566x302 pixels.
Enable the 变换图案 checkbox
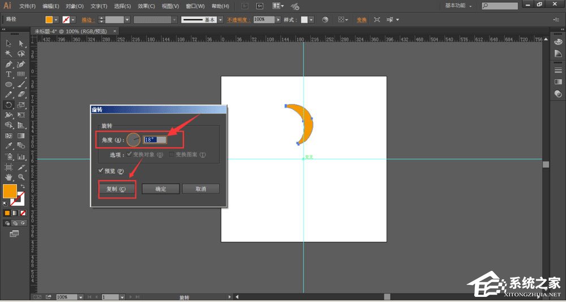click(172, 154)
